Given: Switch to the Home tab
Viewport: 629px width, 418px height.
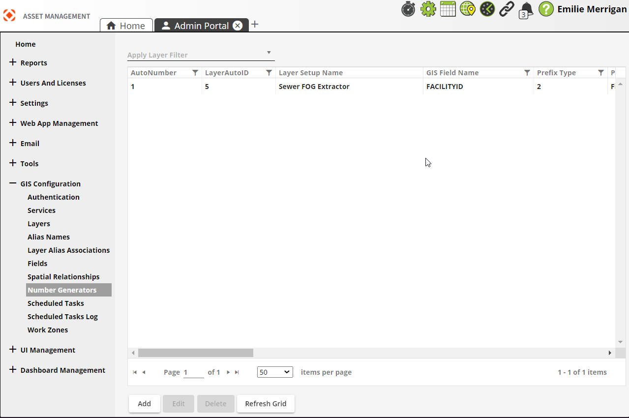Looking at the screenshot, I should pos(126,26).
